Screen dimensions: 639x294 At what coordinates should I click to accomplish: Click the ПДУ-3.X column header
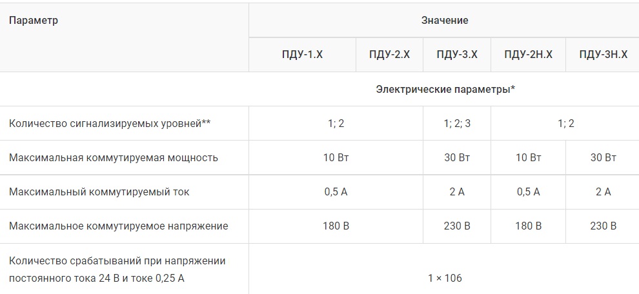tap(457, 55)
